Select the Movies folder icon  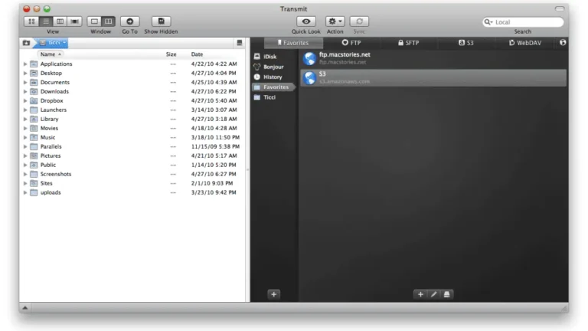click(x=34, y=129)
